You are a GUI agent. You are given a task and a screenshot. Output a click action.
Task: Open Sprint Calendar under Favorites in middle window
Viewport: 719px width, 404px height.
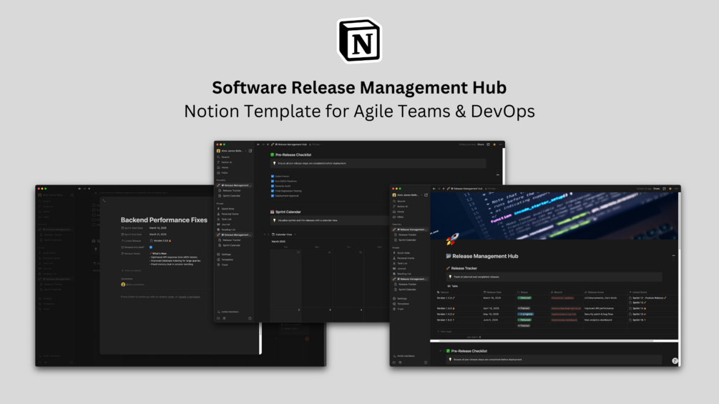230,196
